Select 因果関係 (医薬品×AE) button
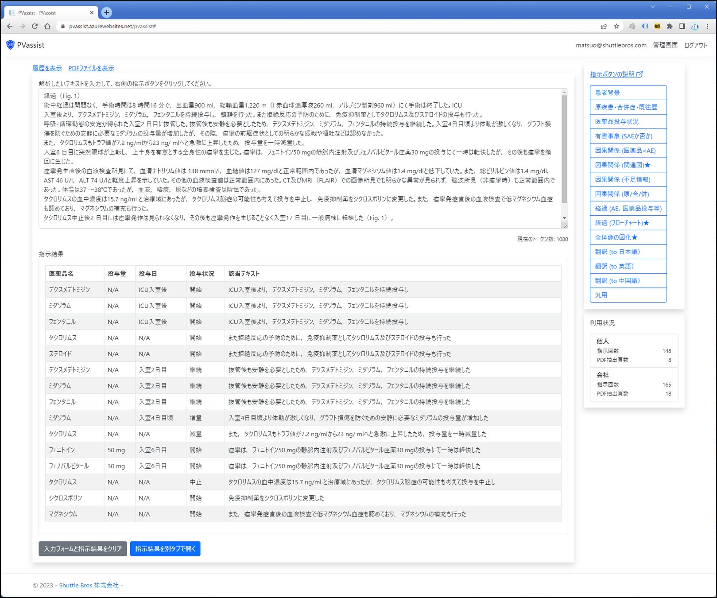Viewport: 717px width, 598px height. pos(628,151)
